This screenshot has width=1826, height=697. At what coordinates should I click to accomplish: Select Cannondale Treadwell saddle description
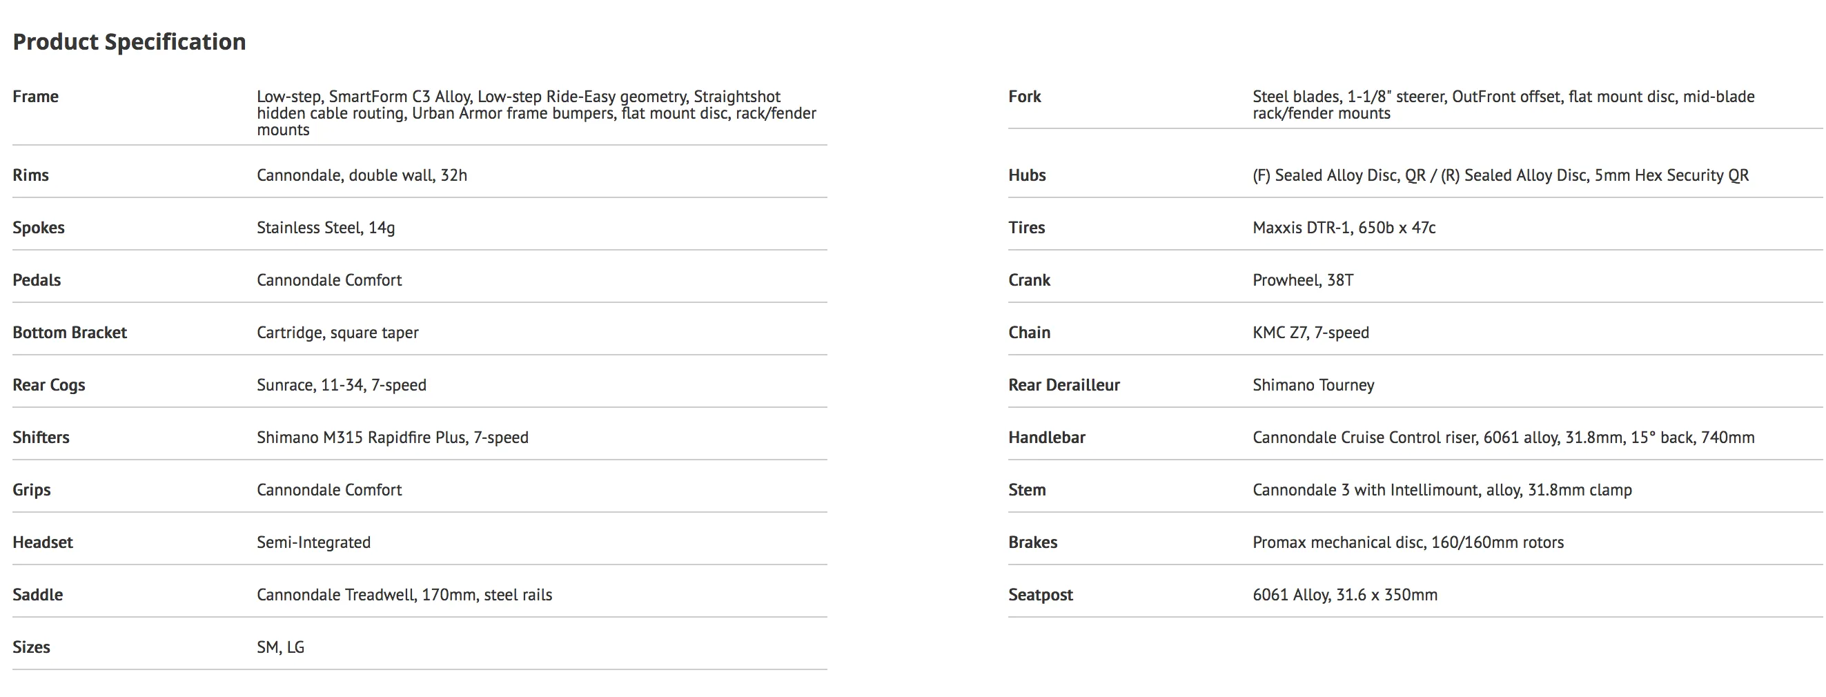point(404,595)
